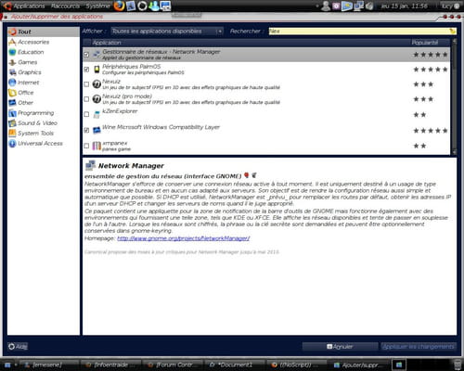Select the kZenExplorer row text
Viewport: 464px width, 371px height.
[120, 111]
